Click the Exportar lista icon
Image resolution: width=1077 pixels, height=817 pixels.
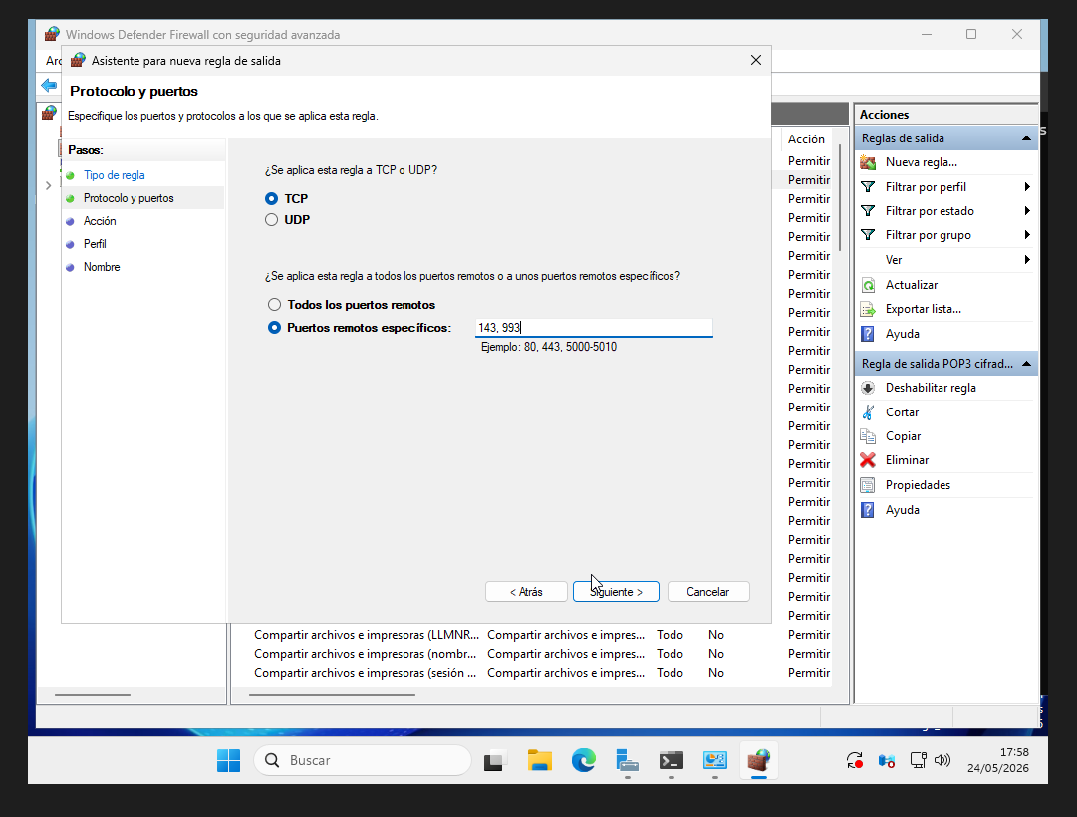tap(868, 309)
